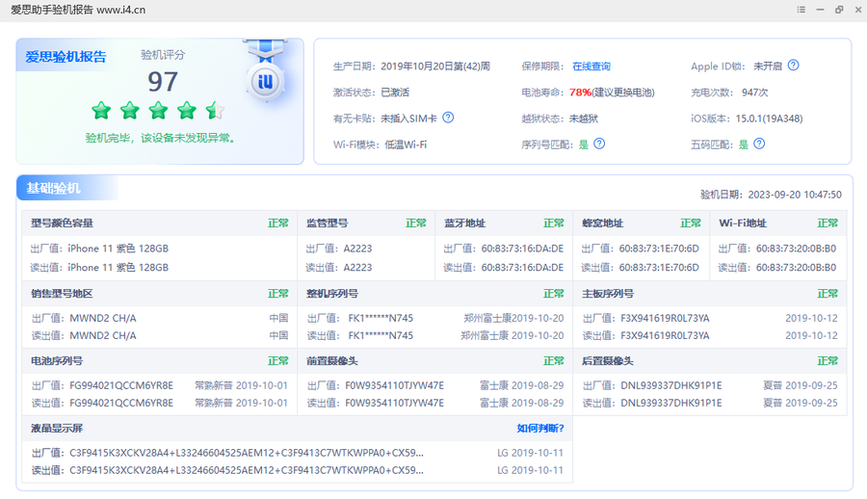Click the help icon beside 五码匹配

tap(760, 144)
